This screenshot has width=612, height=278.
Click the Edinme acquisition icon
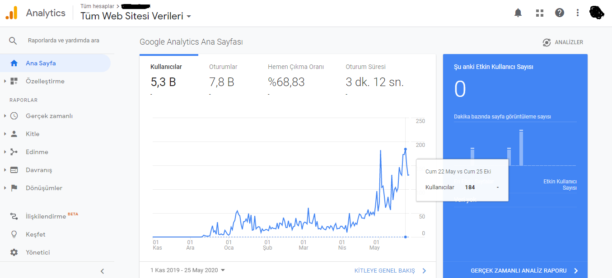click(x=14, y=152)
